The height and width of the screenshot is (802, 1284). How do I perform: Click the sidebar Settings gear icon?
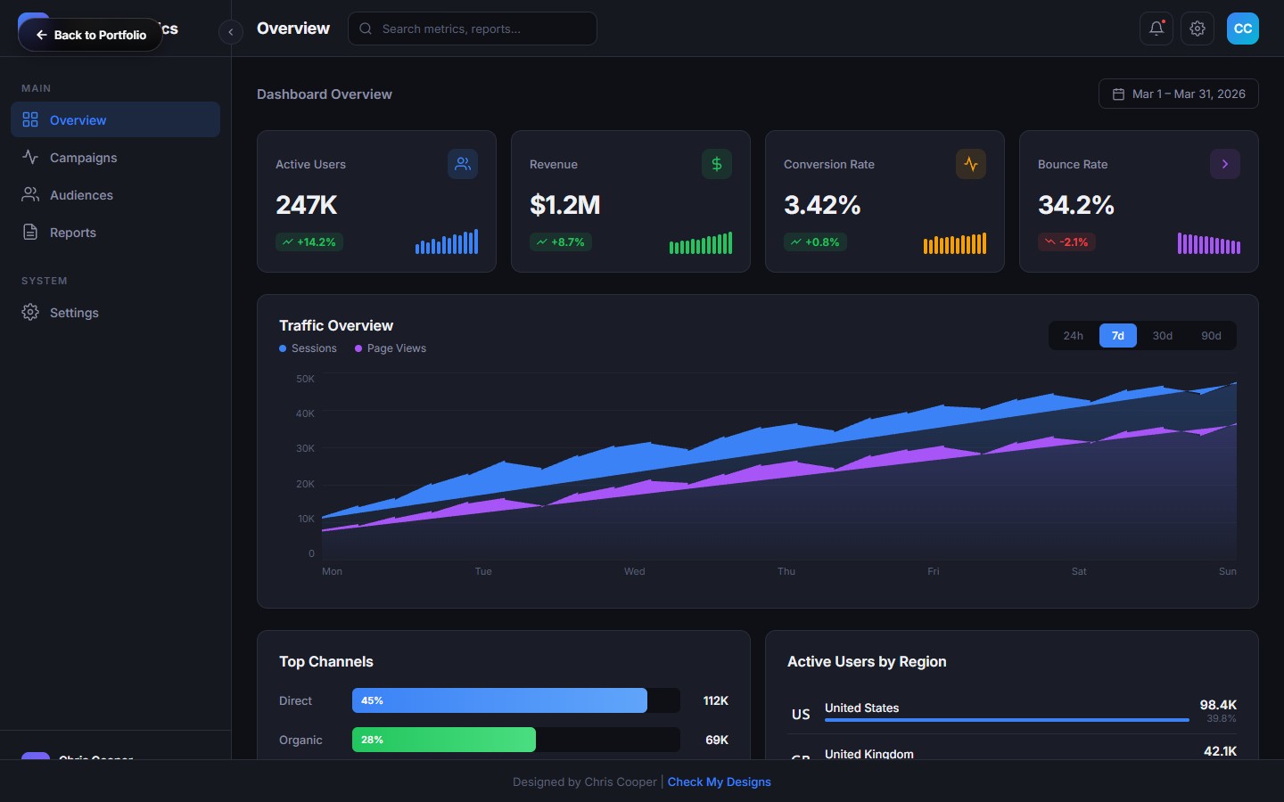coord(30,312)
